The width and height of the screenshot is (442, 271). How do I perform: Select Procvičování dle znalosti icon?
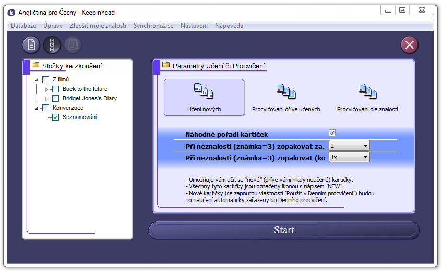367,91
